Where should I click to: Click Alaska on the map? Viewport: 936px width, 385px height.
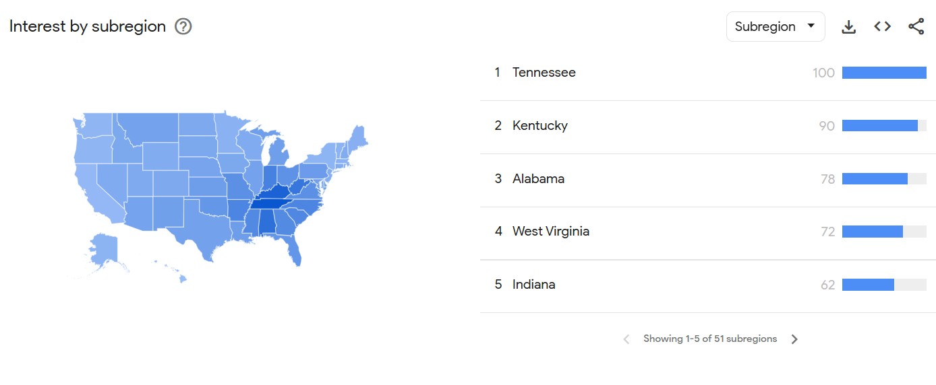click(105, 249)
